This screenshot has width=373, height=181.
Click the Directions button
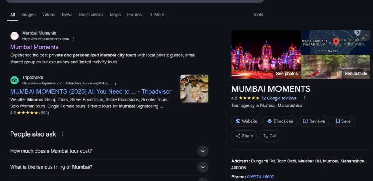point(280,121)
